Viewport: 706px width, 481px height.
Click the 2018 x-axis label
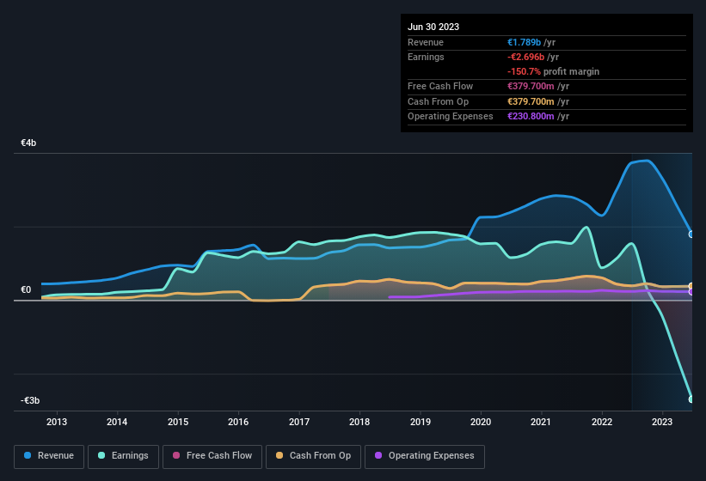tap(359, 422)
